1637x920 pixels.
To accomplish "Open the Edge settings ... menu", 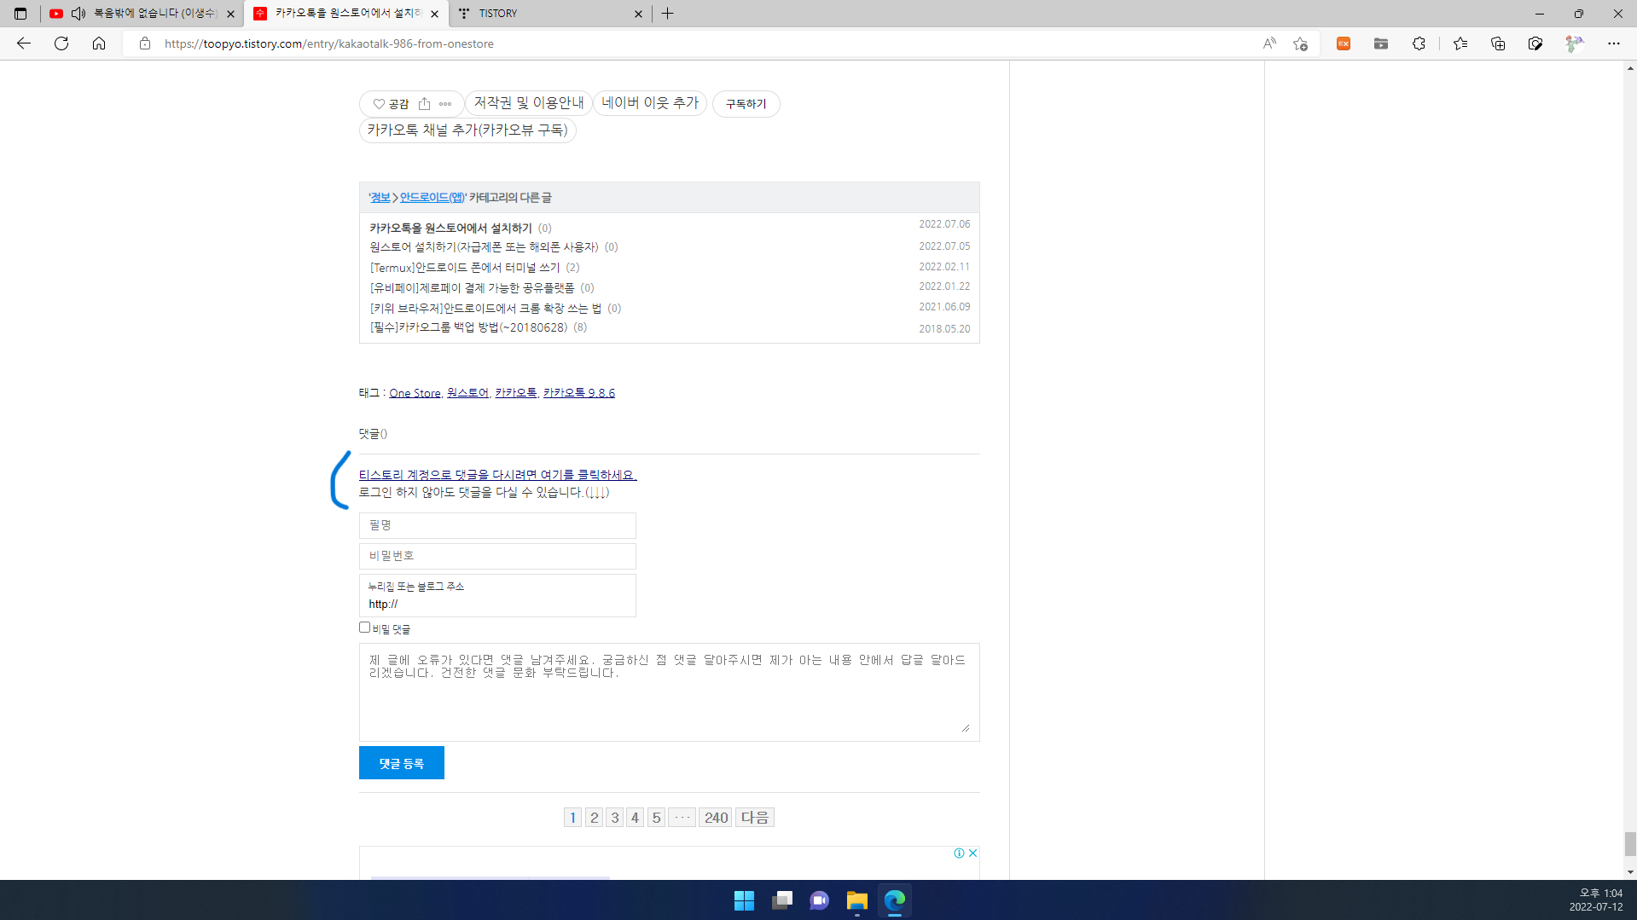I will 1613,43.
